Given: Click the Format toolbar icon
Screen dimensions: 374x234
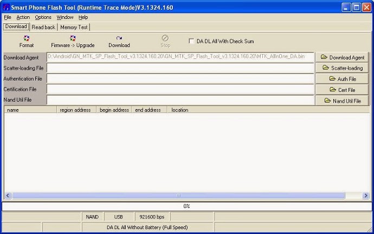Looking at the screenshot, I should click(27, 41).
